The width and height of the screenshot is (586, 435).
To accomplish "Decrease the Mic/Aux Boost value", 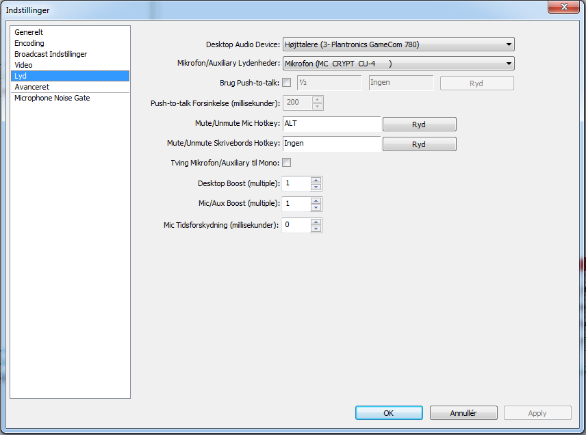I will pos(316,207).
